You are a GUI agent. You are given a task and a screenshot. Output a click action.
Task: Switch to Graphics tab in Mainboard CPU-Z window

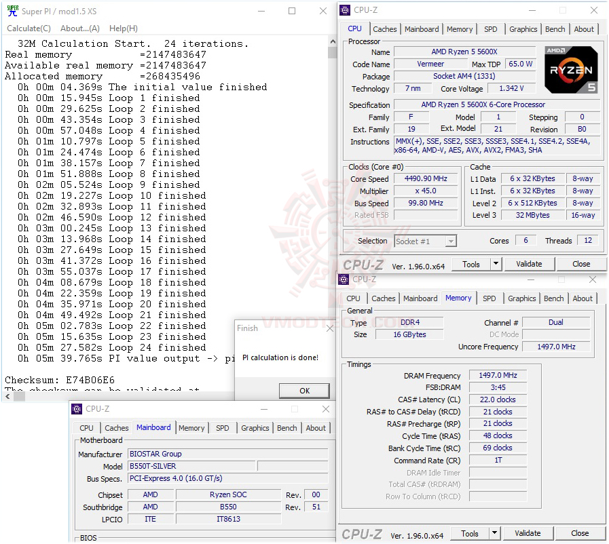click(255, 428)
